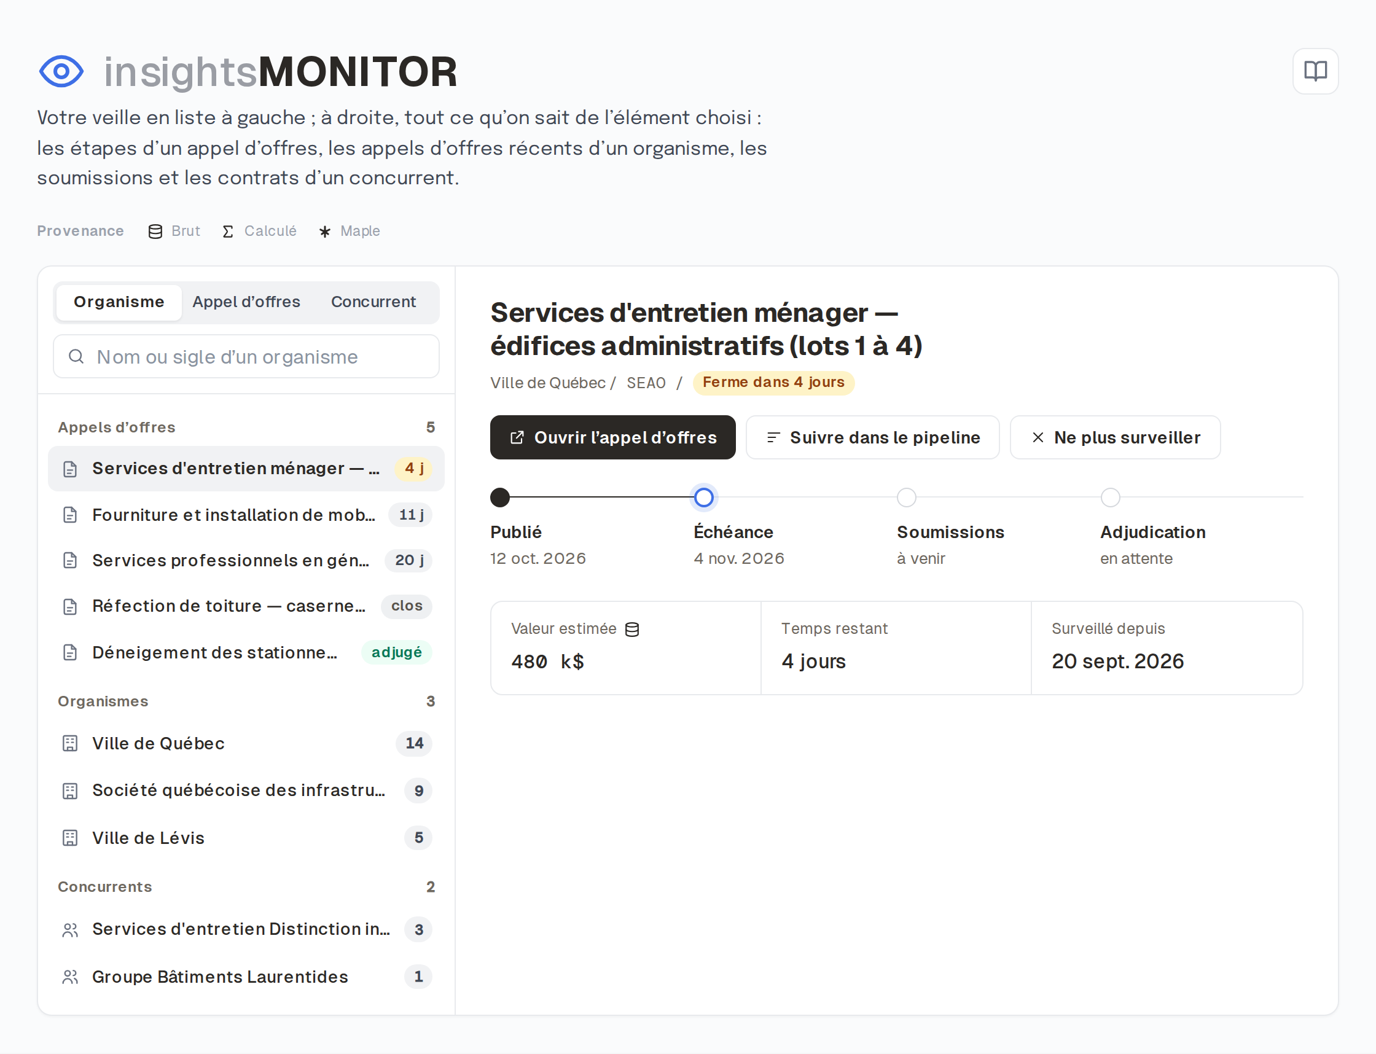Open the Ville de Québec organisme
The height and width of the screenshot is (1054, 1376).
click(x=246, y=743)
